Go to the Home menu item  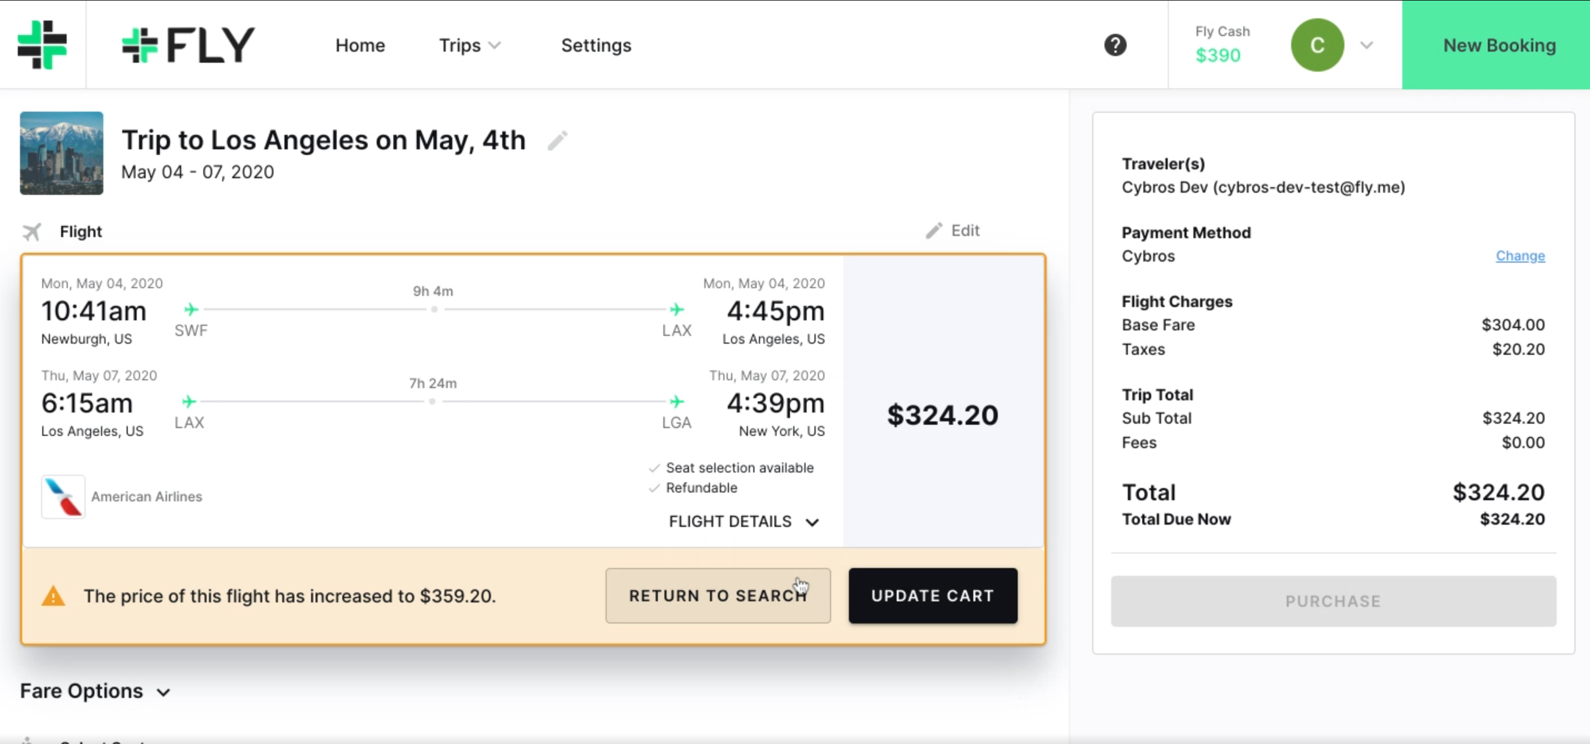click(x=360, y=45)
